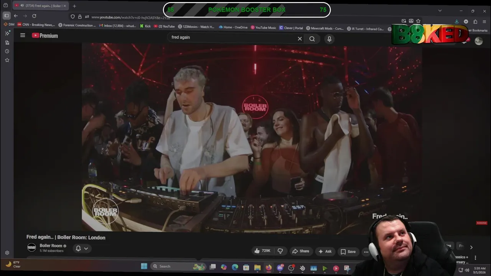Click the Fred again video player
491x276 pixels.
pyautogui.click(x=252, y=137)
